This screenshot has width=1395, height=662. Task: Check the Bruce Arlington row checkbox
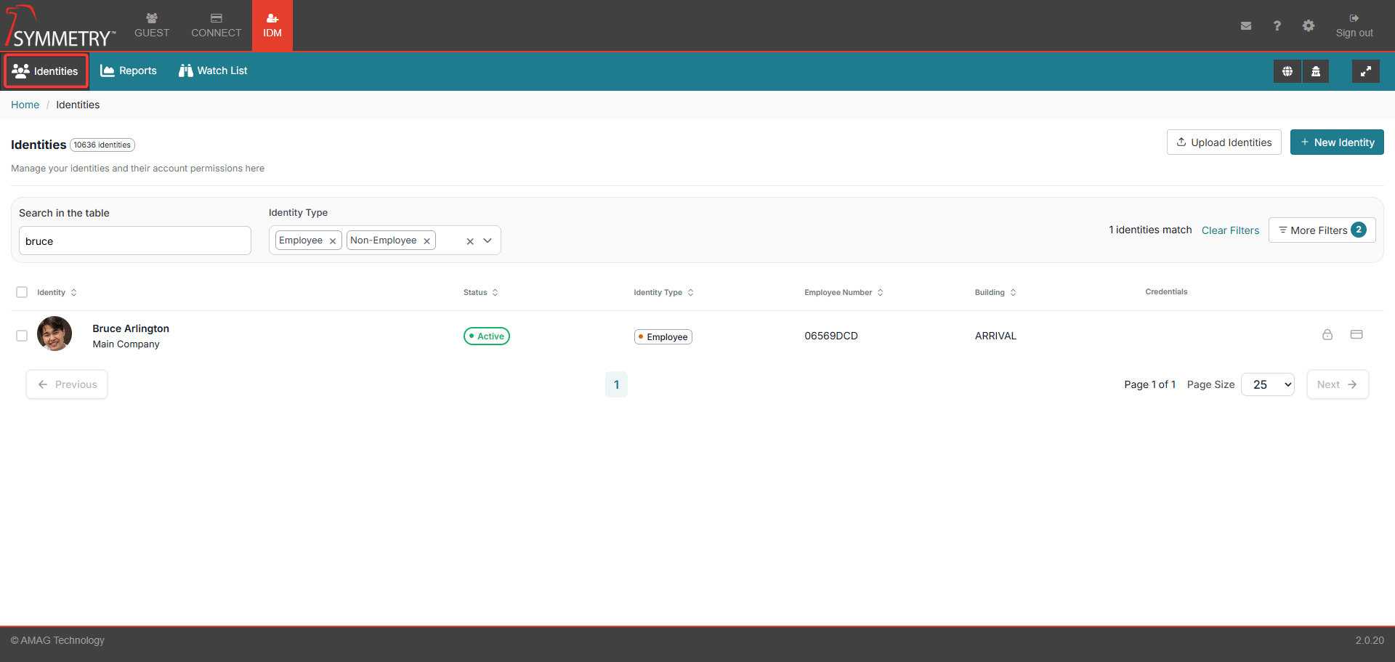point(22,336)
